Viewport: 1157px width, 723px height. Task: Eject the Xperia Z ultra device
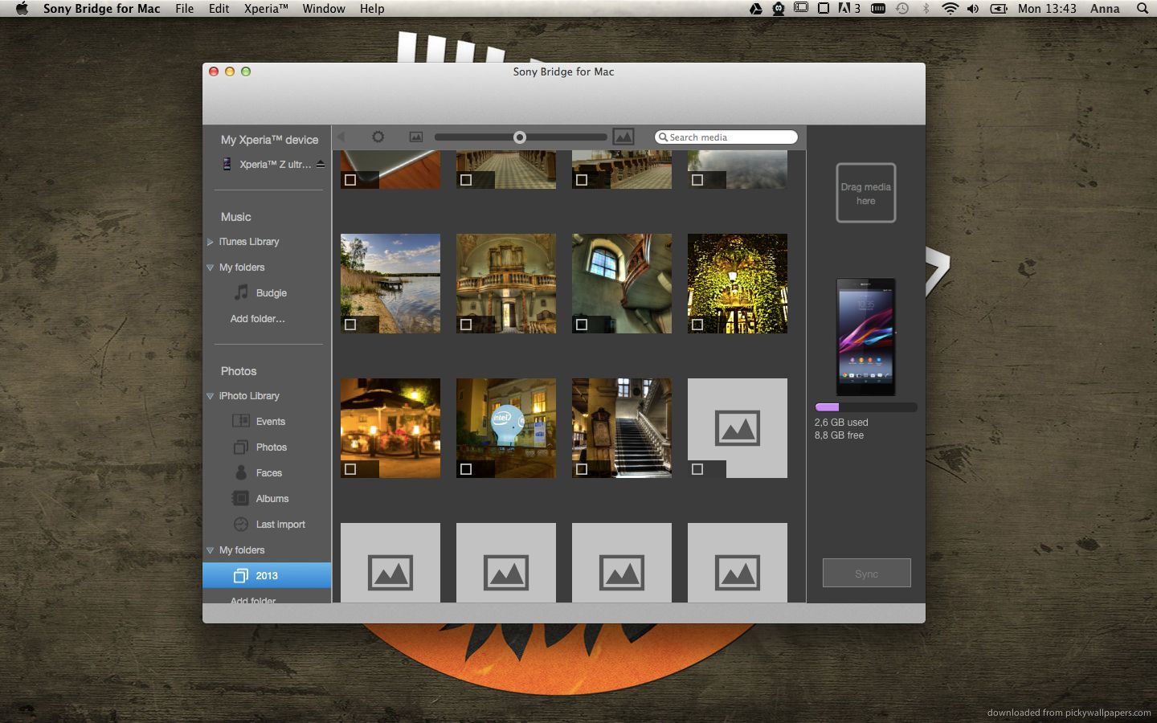pyautogui.click(x=321, y=164)
